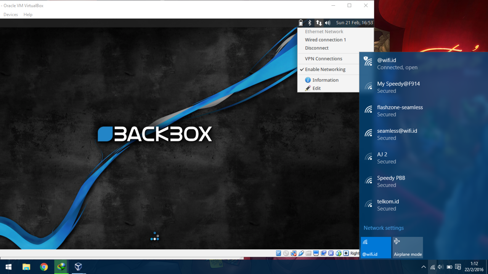Select the seamless@wifi.id network
The height and width of the screenshot is (274, 488).
[x=424, y=134]
